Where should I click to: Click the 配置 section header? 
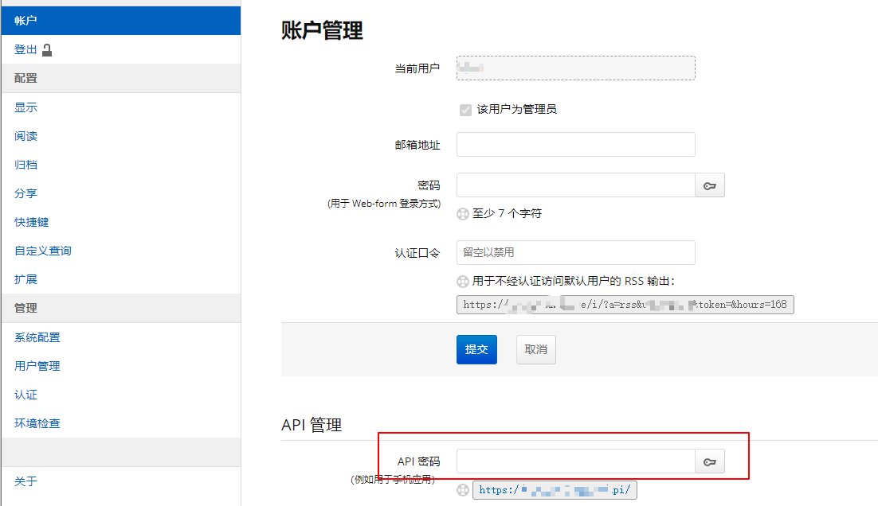121,78
